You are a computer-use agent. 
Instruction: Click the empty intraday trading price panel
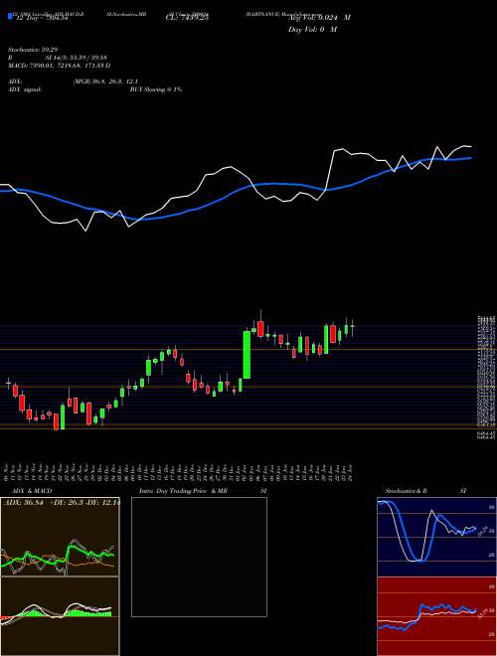click(199, 557)
